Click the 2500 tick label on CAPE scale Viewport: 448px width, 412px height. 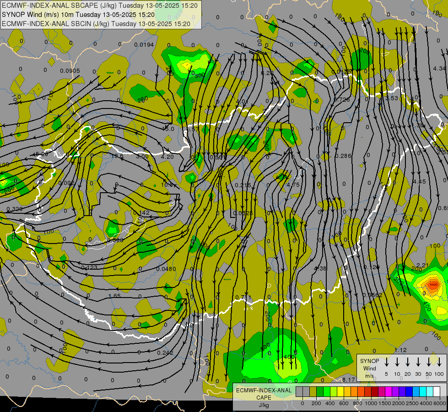click(x=412, y=403)
